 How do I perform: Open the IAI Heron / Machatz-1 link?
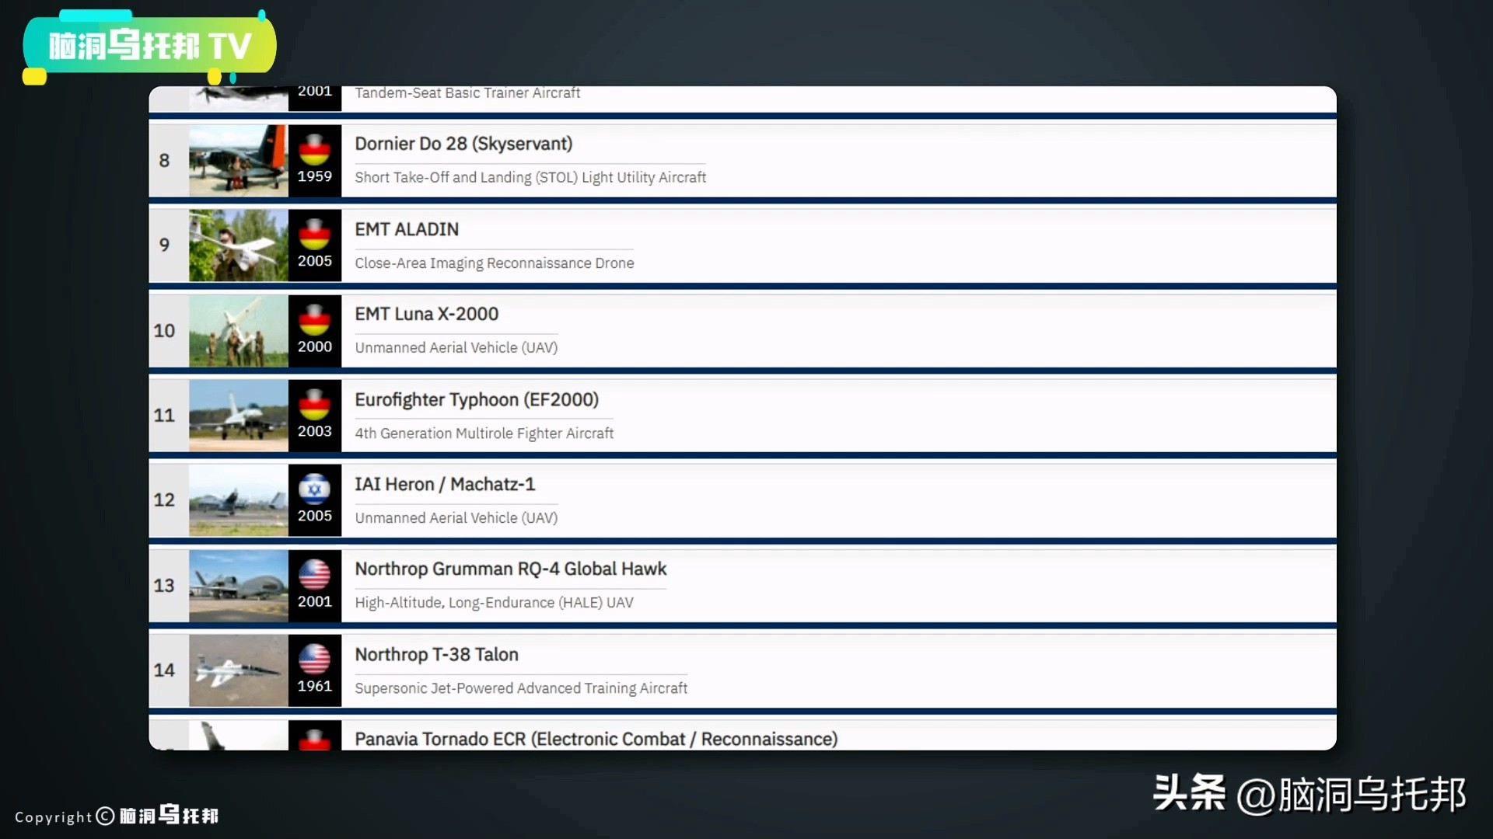click(445, 484)
